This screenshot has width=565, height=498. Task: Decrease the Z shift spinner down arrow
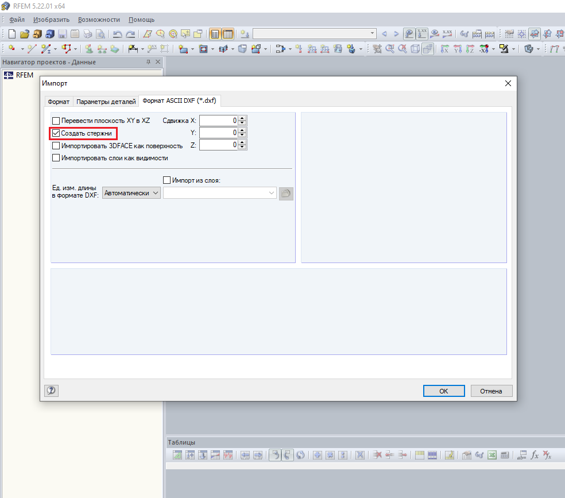(242, 148)
